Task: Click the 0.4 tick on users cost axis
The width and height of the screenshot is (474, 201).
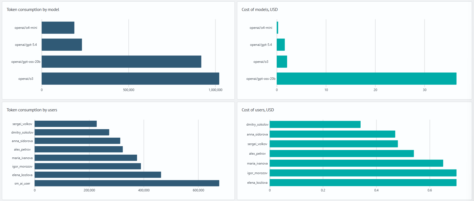Action: pyautogui.click(x=376, y=190)
